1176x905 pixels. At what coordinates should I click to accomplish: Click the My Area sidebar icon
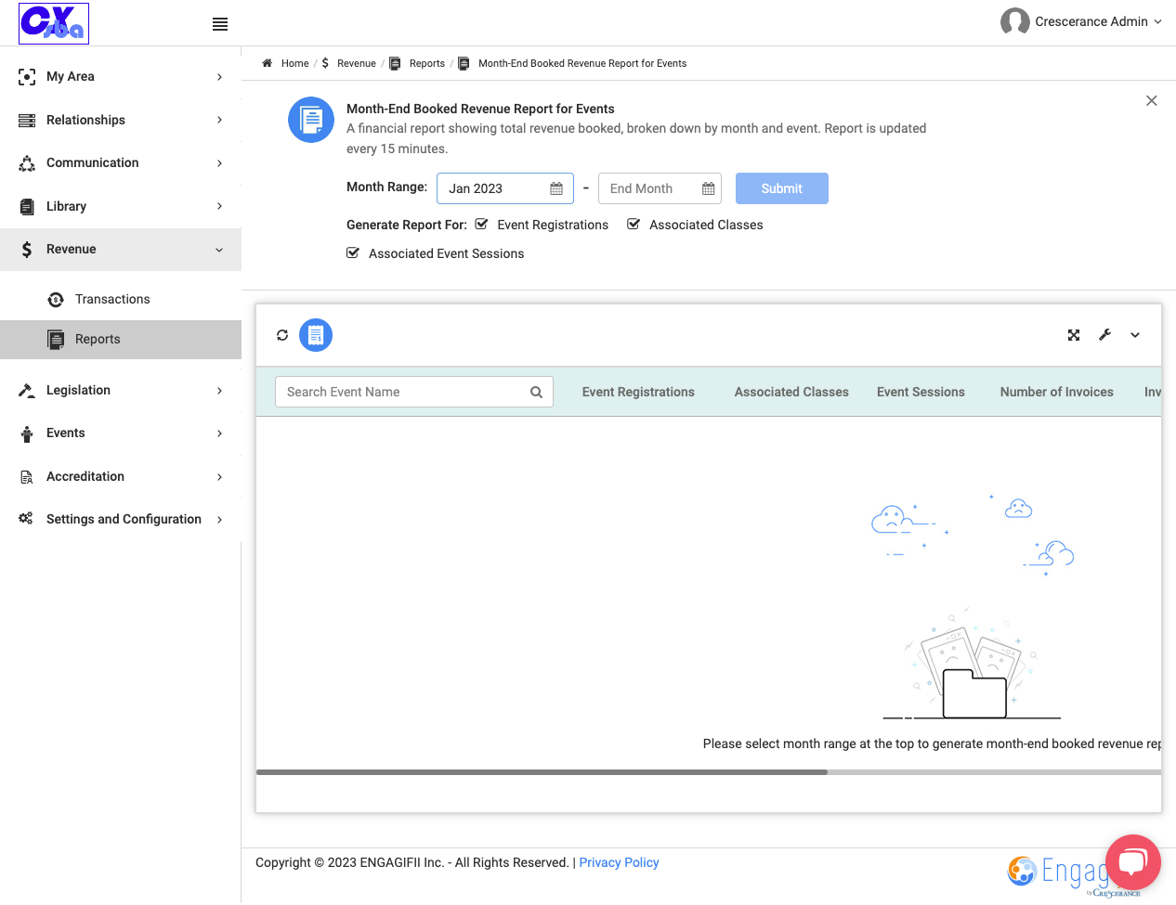point(27,77)
